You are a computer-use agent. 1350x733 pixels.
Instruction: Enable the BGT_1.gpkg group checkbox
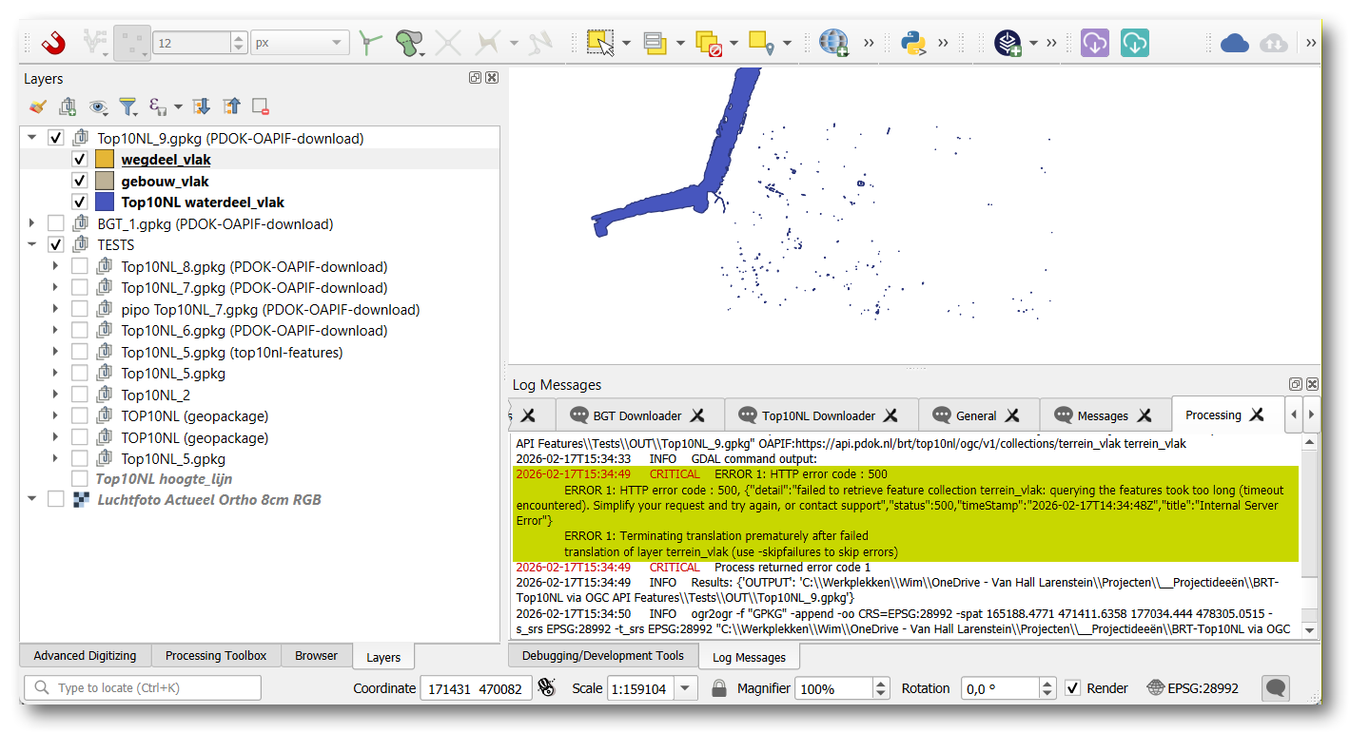point(56,224)
